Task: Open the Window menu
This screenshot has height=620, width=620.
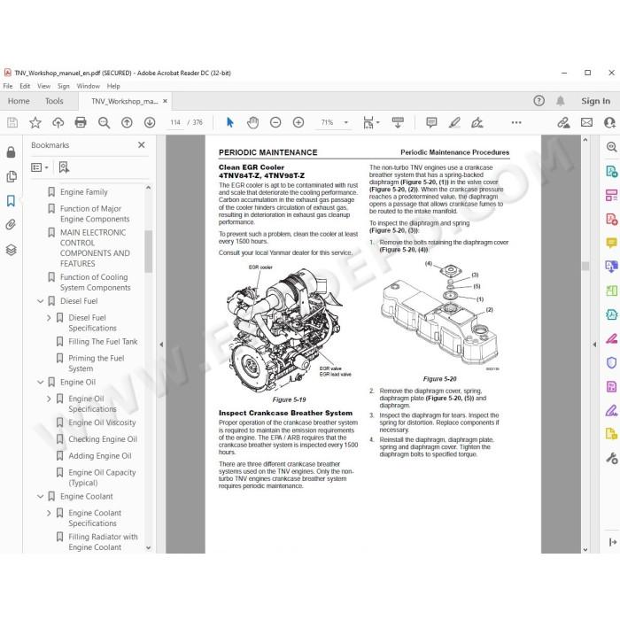Action: coord(89,86)
